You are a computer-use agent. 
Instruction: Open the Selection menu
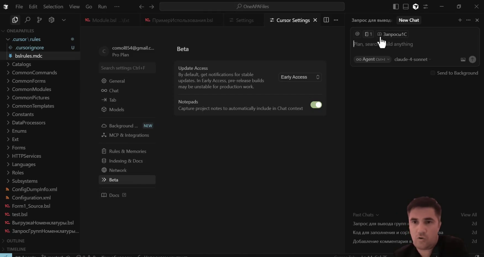[x=53, y=7]
